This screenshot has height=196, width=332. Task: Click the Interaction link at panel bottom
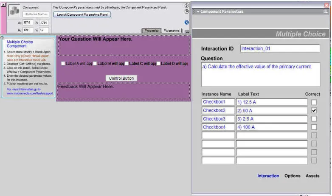coord(268,176)
